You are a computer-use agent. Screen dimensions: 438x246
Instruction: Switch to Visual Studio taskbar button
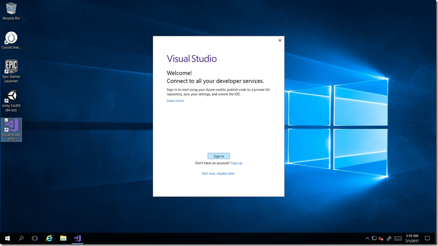point(77,238)
